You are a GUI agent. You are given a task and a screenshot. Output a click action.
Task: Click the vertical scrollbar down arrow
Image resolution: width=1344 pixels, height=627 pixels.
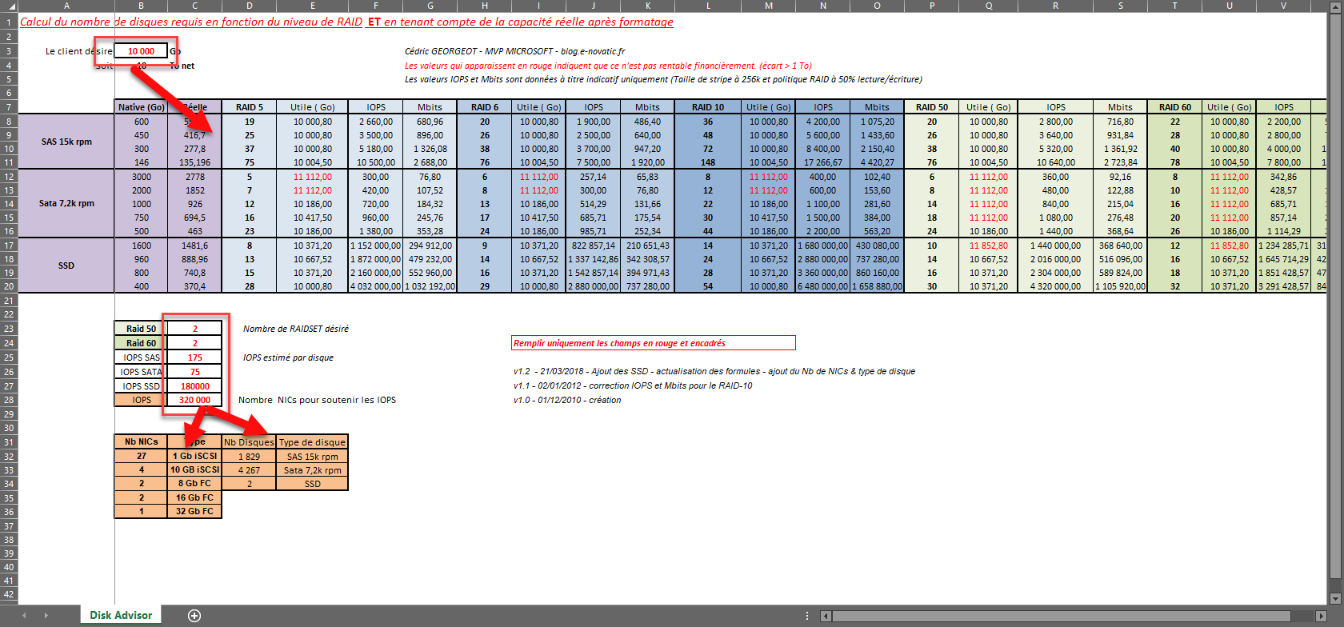tap(1334, 598)
